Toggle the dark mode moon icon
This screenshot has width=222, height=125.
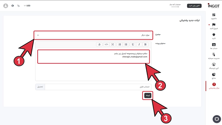(19, 6)
